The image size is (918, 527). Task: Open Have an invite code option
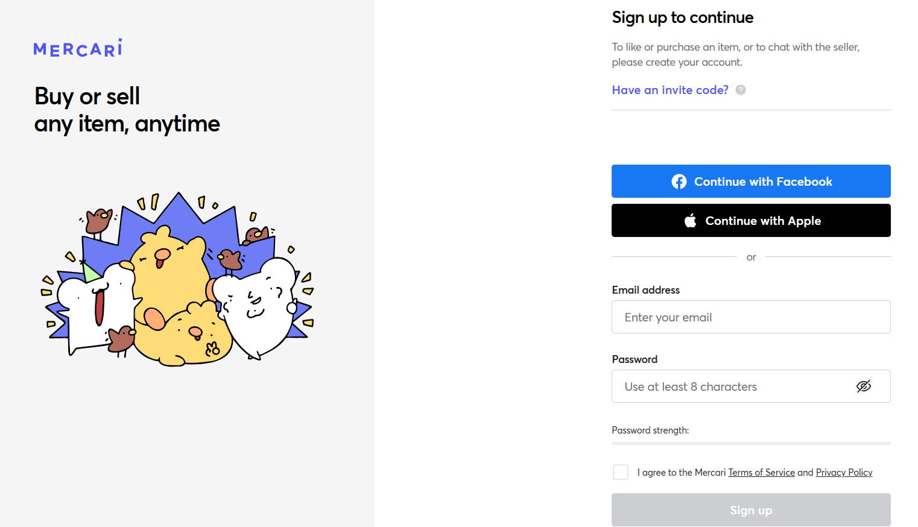670,90
